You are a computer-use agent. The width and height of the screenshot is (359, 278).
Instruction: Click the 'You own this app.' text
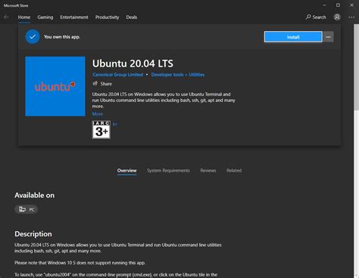pos(62,37)
